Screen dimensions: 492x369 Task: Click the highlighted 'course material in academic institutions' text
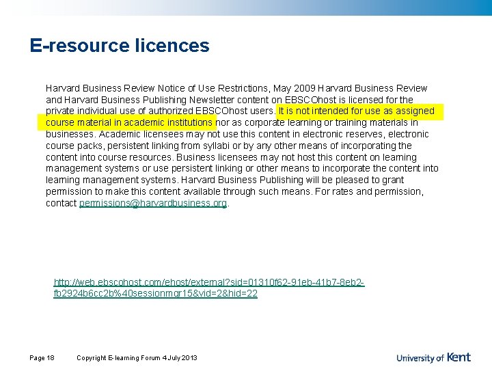[x=129, y=122]
